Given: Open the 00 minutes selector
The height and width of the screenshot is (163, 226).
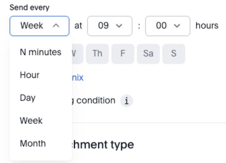Looking at the screenshot, I should tap(168, 26).
